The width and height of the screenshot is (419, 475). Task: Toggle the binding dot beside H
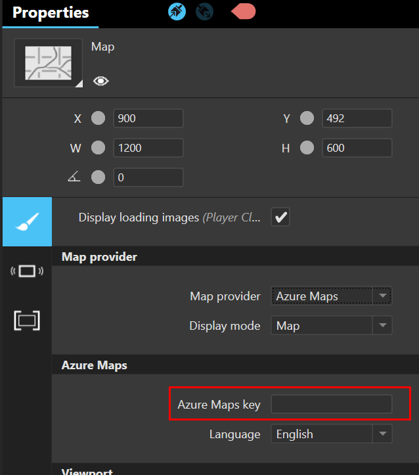point(307,148)
